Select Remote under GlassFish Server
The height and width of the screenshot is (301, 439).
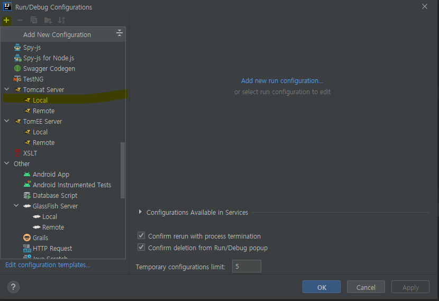click(53, 227)
